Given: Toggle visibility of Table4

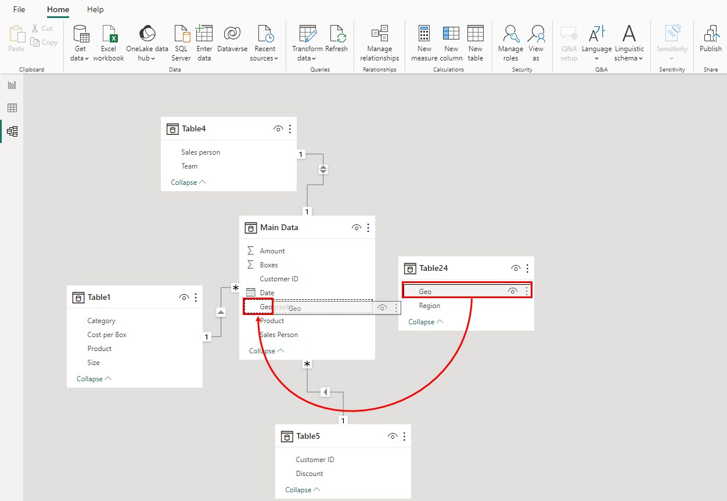Looking at the screenshot, I should tap(278, 129).
